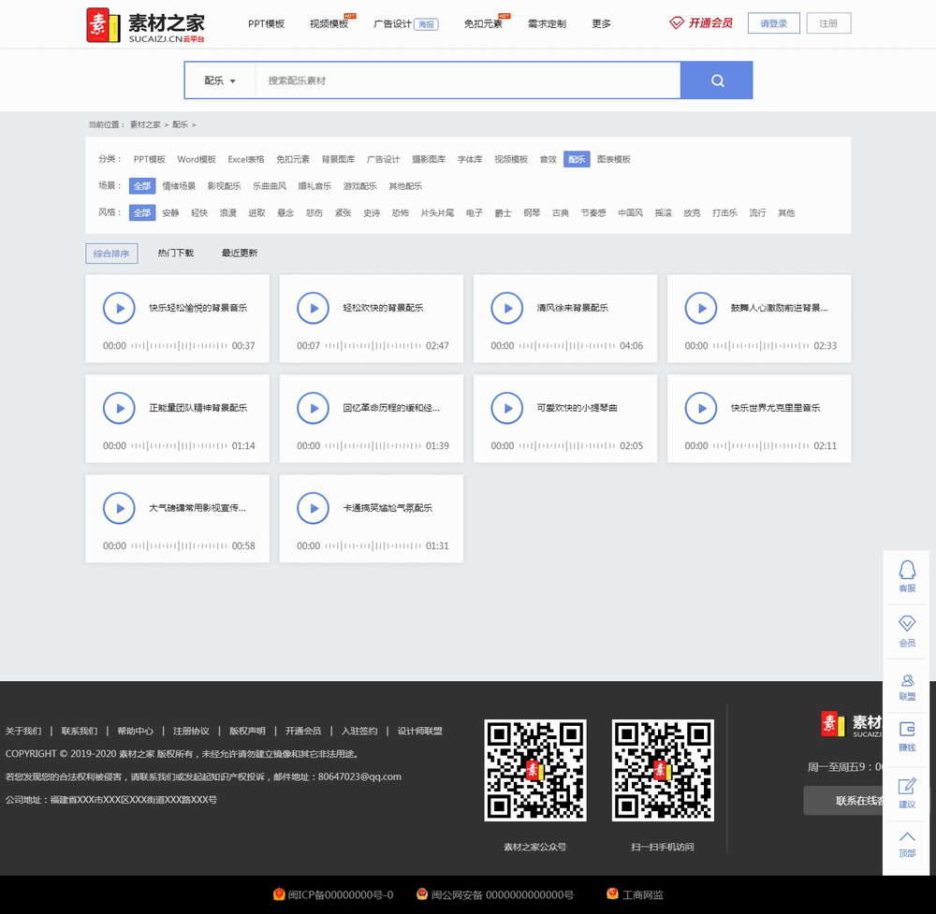The width and height of the screenshot is (936, 914).
Task: Click the magnifier search button
Action: [x=717, y=80]
